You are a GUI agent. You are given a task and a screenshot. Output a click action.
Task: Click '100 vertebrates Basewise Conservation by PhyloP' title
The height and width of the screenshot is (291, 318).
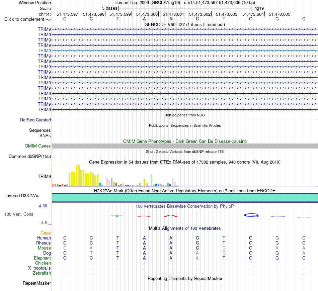click(x=185, y=206)
